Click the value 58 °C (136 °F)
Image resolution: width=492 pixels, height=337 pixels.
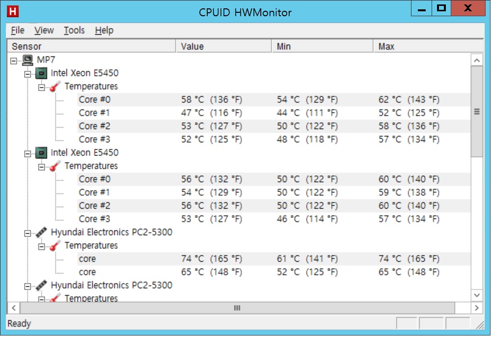pos(212,100)
